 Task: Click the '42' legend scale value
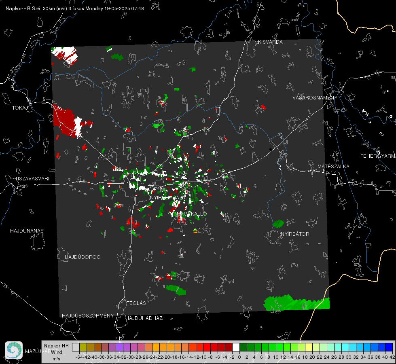point(392,357)
